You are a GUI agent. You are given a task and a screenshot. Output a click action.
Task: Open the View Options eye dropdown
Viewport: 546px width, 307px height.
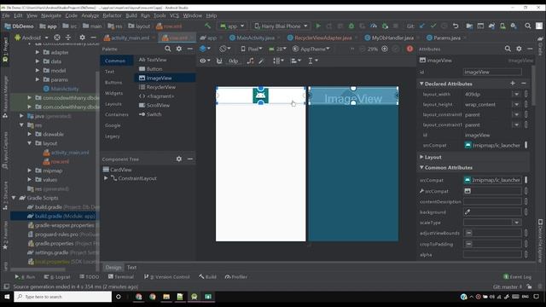[x=205, y=61]
